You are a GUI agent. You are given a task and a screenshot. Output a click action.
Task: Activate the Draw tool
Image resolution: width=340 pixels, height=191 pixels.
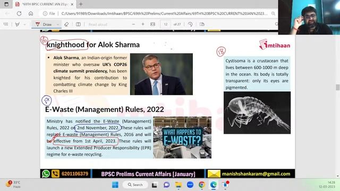click(x=44, y=24)
